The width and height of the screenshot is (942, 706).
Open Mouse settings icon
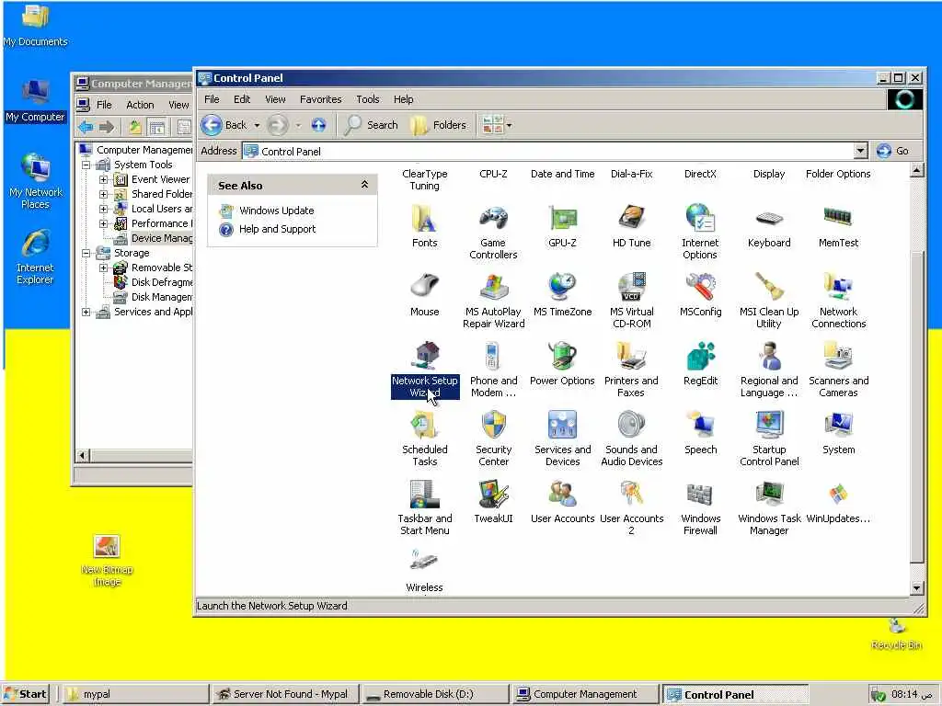tap(424, 287)
